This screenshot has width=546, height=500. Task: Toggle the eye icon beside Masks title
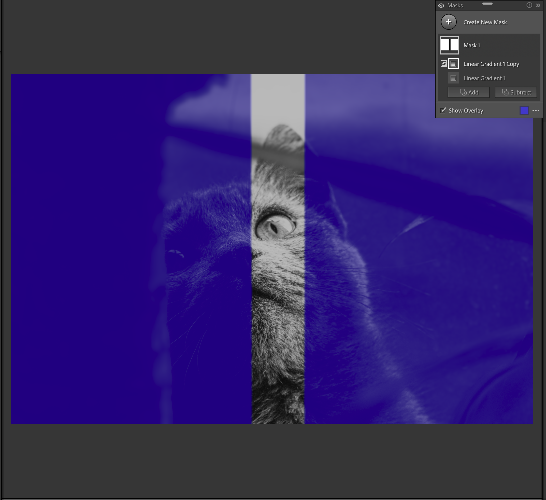pos(441,6)
